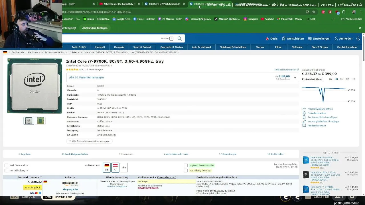Viewport: 365px width, 205px height.
Task: Click the search magnifier icon
Action: coord(180,38)
